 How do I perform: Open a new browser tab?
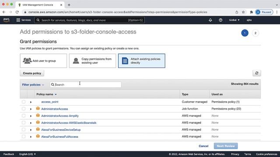click(69, 5)
